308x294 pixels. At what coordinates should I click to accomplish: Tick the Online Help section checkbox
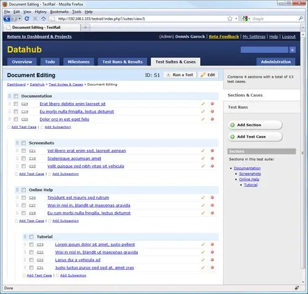[23, 190]
